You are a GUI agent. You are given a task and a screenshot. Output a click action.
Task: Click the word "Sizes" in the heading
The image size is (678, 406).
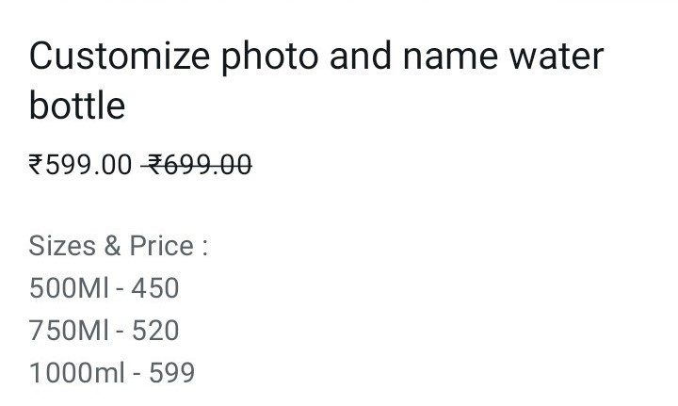pos(62,246)
